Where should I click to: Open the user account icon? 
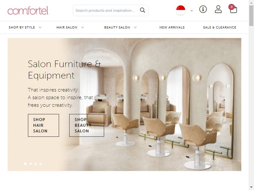218,9
